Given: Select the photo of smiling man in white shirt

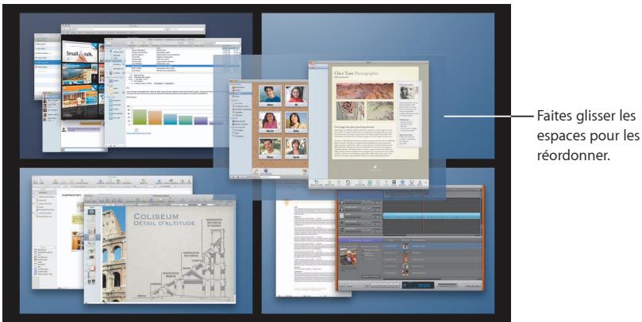Looking at the screenshot, I should 271,148.
